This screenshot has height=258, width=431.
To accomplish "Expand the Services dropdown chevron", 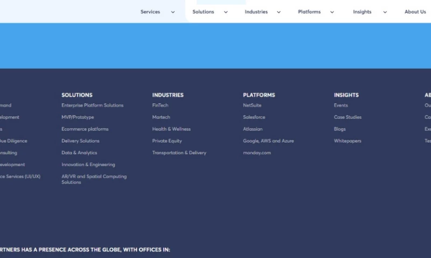I will pyautogui.click(x=173, y=12).
